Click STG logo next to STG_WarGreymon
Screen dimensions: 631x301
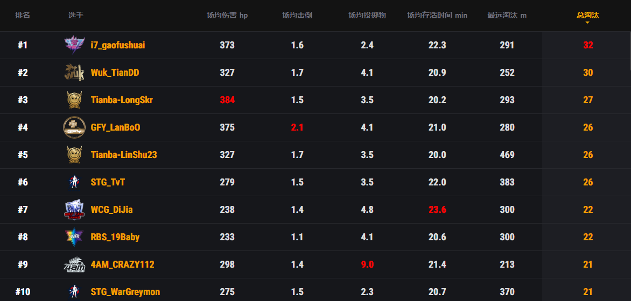coord(74,292)
